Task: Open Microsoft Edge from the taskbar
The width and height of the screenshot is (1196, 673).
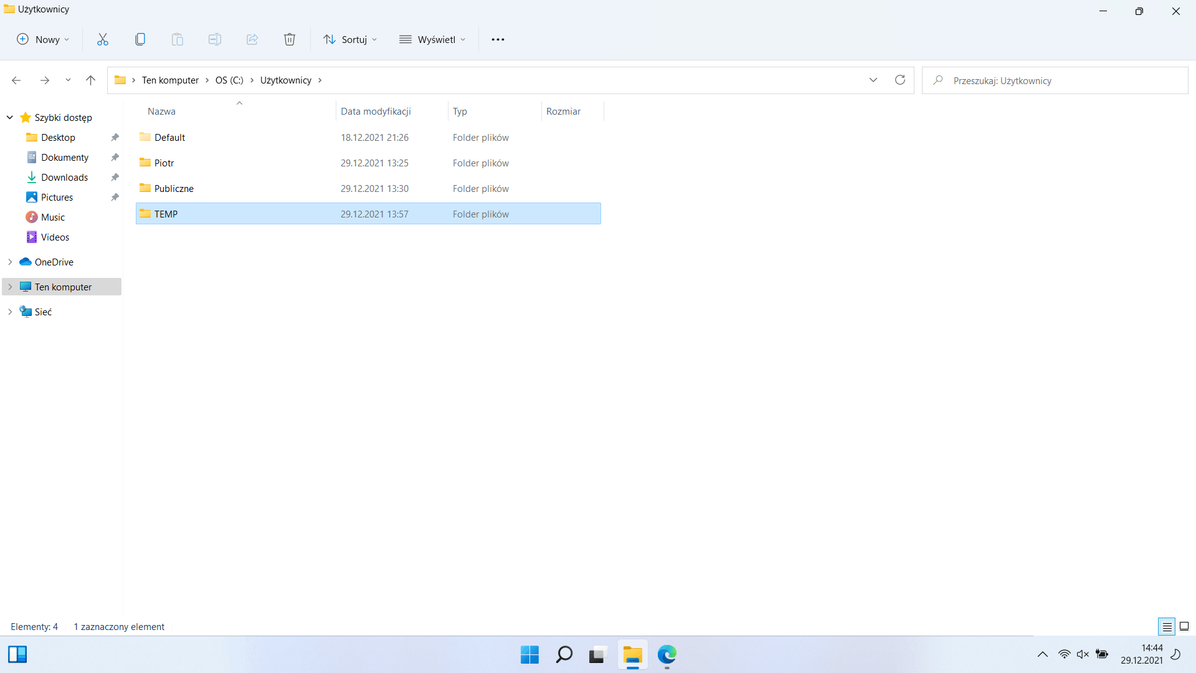Action: click(x=667, y=654)
